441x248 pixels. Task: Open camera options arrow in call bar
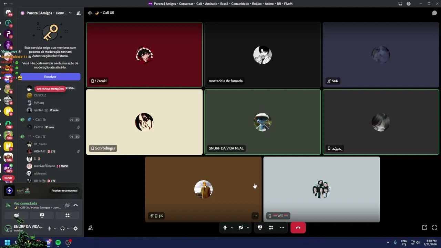click(248, 228)
